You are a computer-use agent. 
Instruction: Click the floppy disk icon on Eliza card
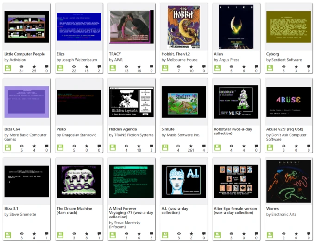tap(60, 68)
